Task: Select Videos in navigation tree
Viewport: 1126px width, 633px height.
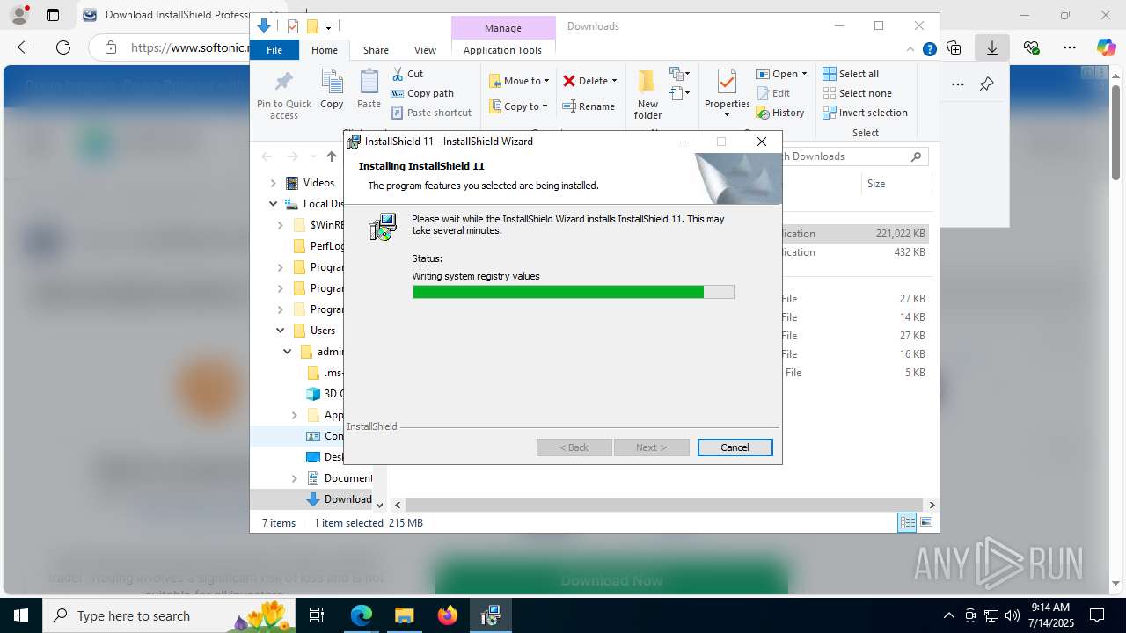Action: [x=318, y=183]
